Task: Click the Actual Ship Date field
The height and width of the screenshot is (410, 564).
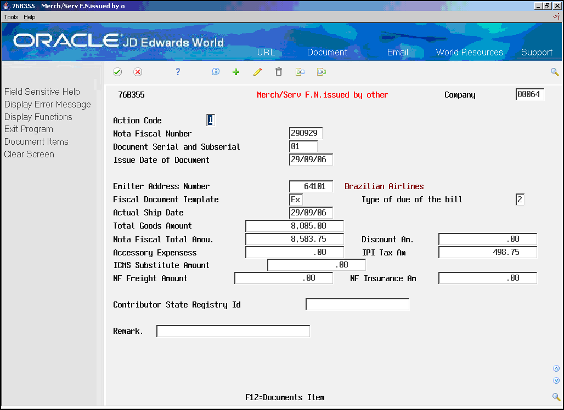Action: [311, 213]
